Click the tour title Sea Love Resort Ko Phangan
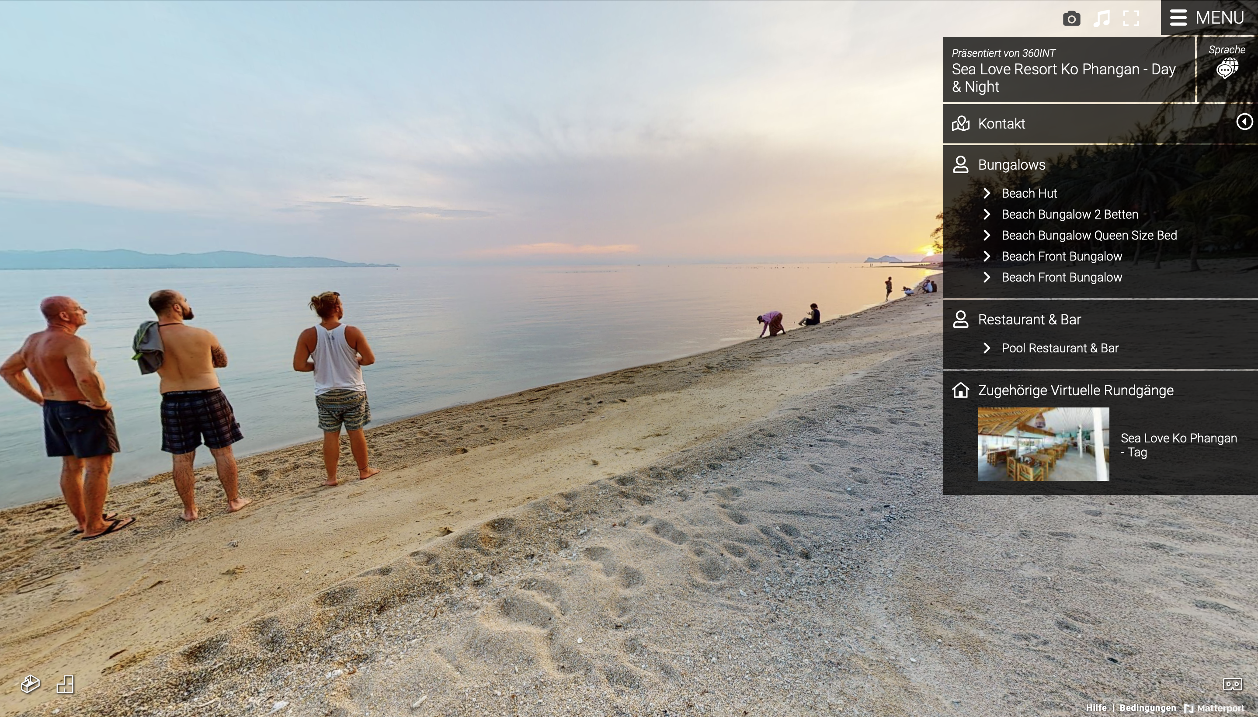1258x717 pixels. [x=1063, y=78]
